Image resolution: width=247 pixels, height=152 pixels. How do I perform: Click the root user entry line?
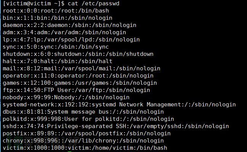tap(56, 11)
